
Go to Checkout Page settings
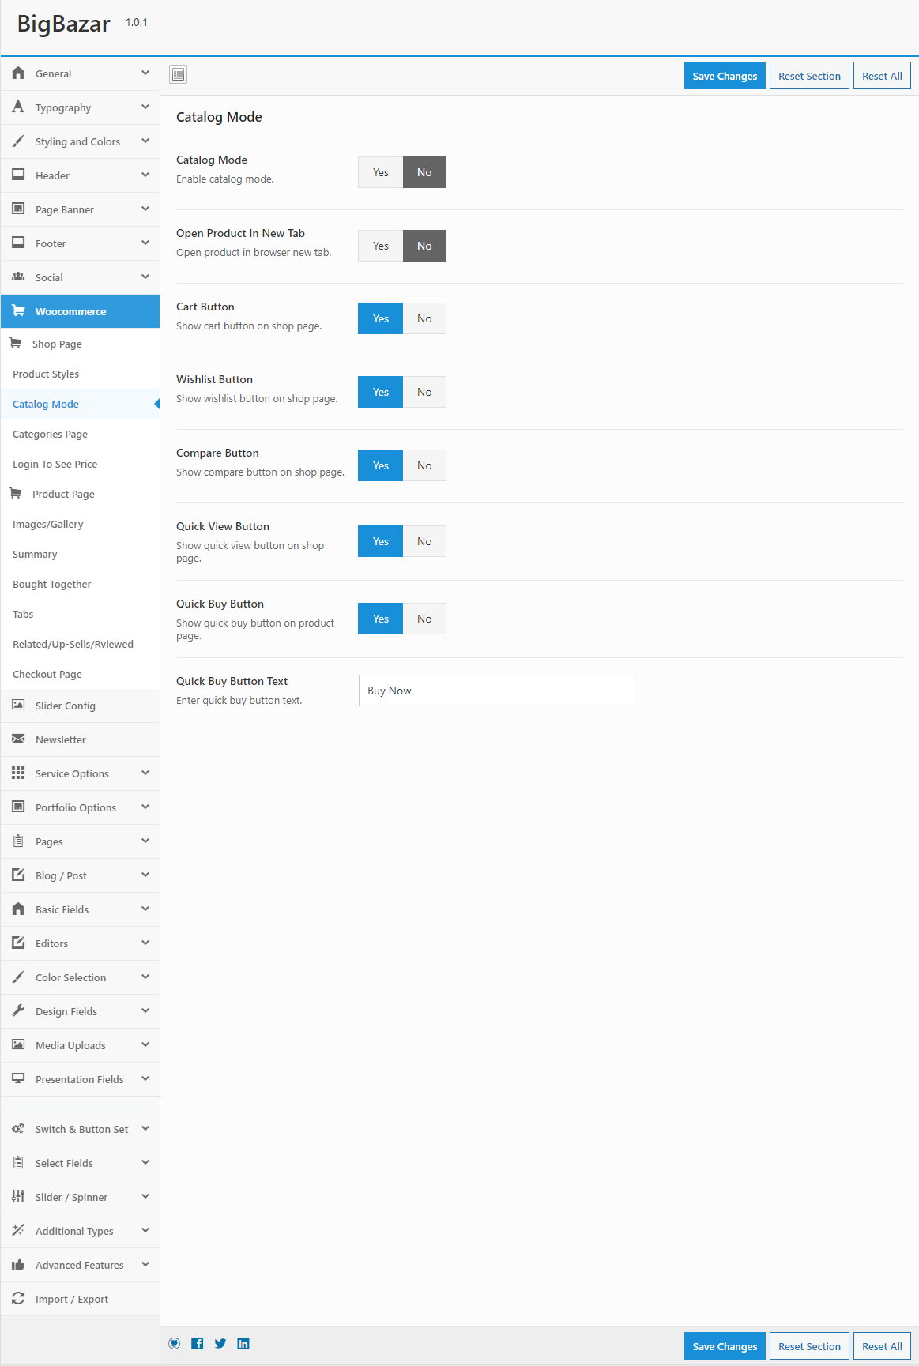pyautogui.click(x=47, y=675)
